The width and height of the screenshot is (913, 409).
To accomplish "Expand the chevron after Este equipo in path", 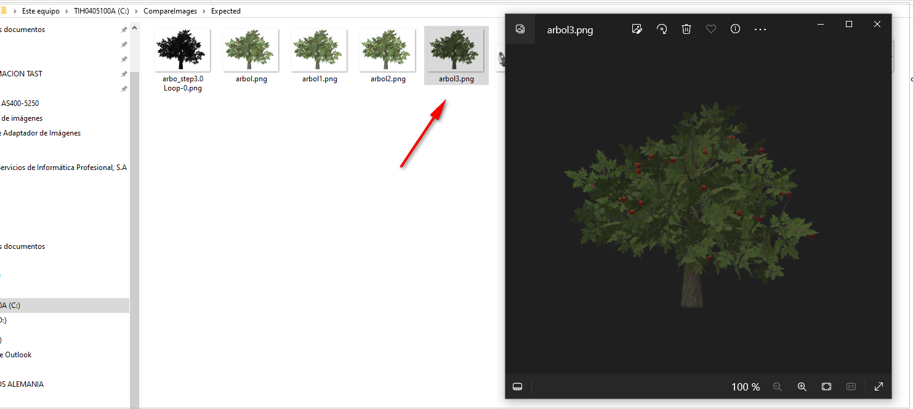I will 65,11.
